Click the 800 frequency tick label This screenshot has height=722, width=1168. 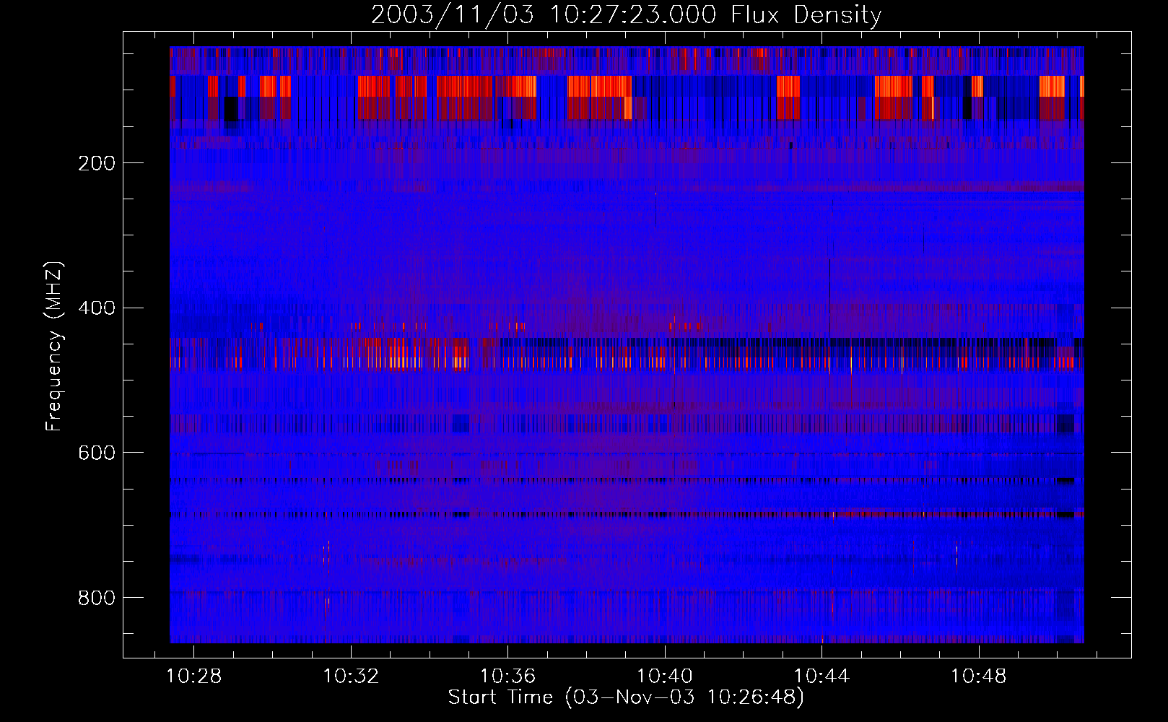click(x=97, y=598)
